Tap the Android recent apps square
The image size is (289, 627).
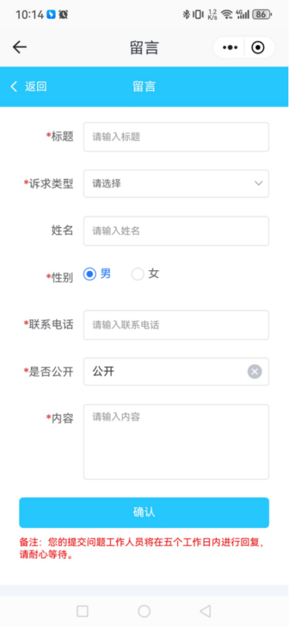coord(83,611)
